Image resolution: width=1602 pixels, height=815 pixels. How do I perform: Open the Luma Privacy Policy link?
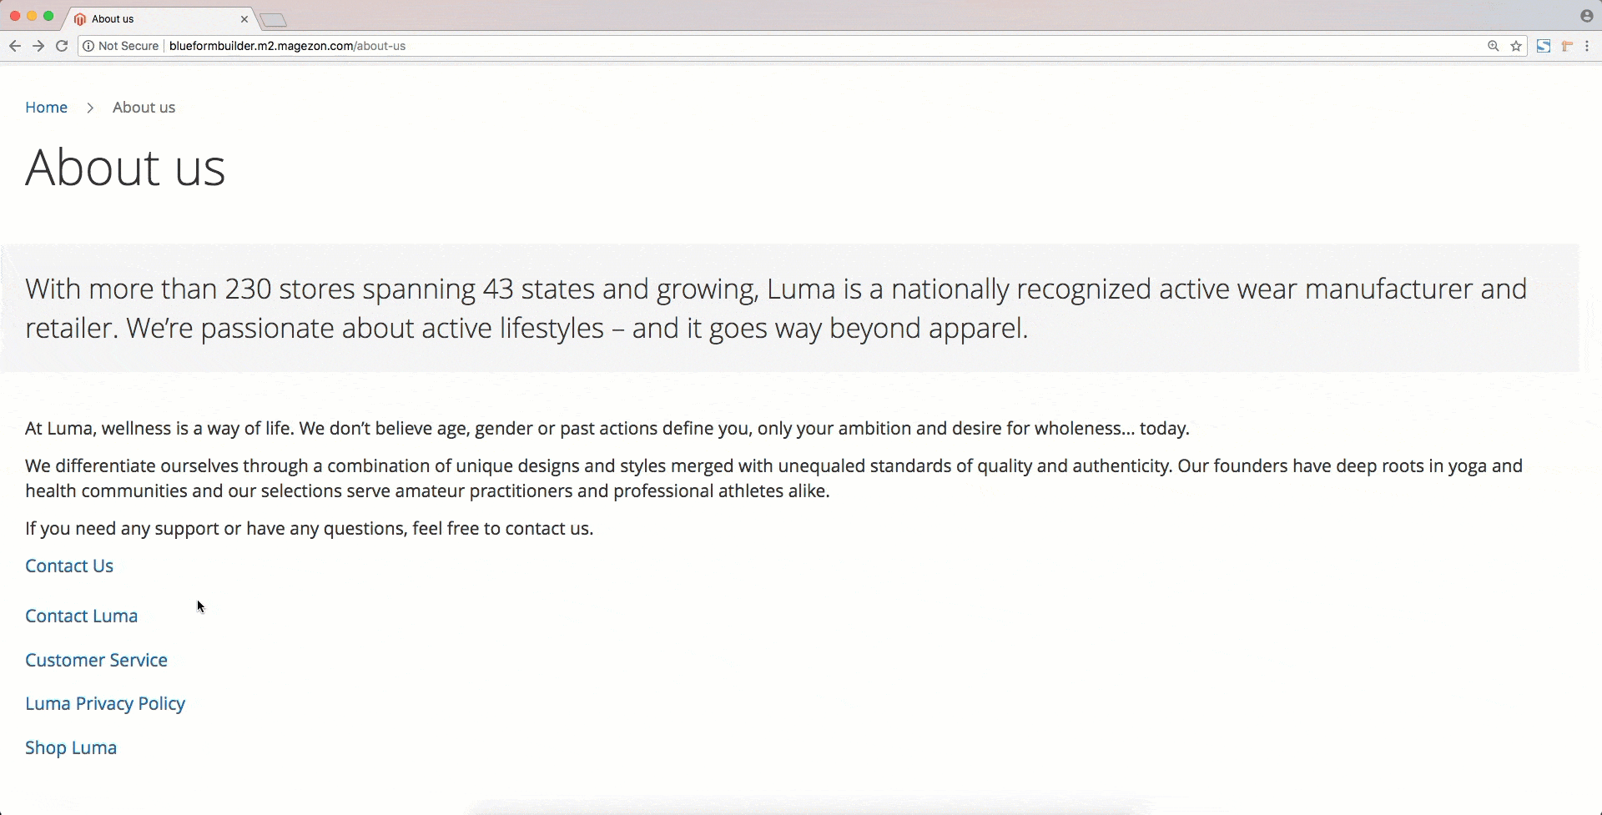click(x=105, y=704)
